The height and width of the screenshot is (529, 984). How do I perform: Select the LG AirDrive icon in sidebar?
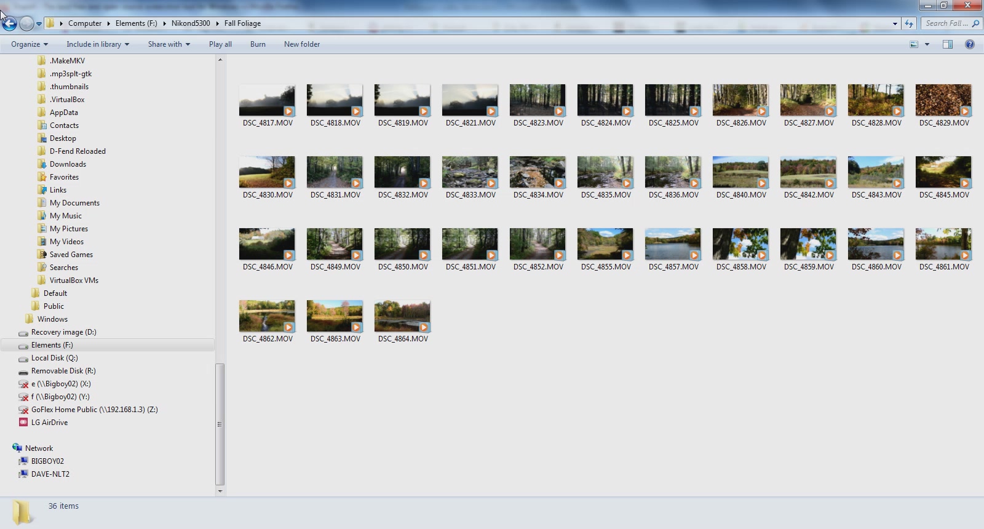[23, 423]
